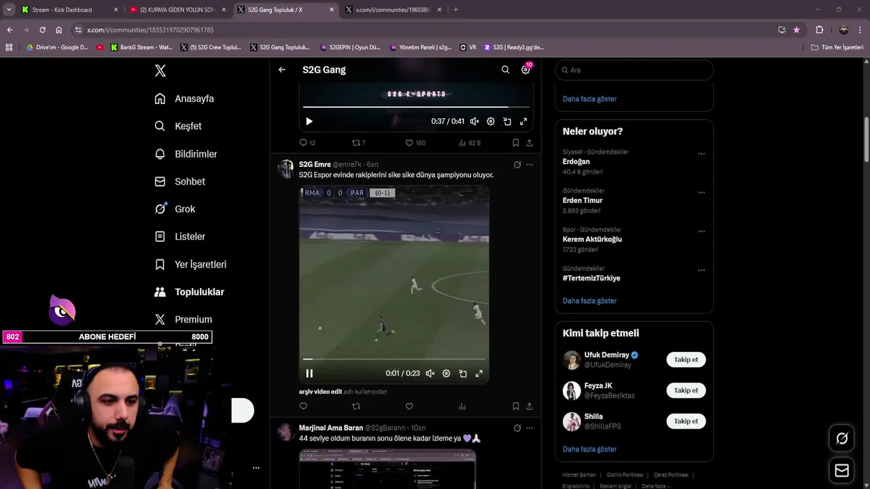
Task: Click the Ara search field
Action: click(634, 70)
